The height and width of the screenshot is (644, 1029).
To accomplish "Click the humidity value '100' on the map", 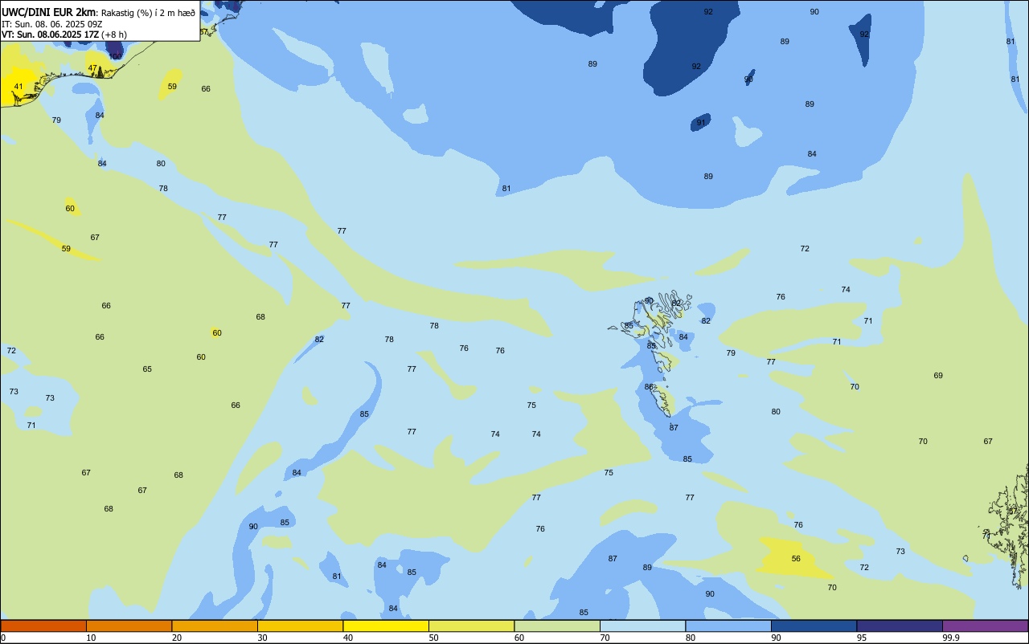I will [x=115, y=56].
